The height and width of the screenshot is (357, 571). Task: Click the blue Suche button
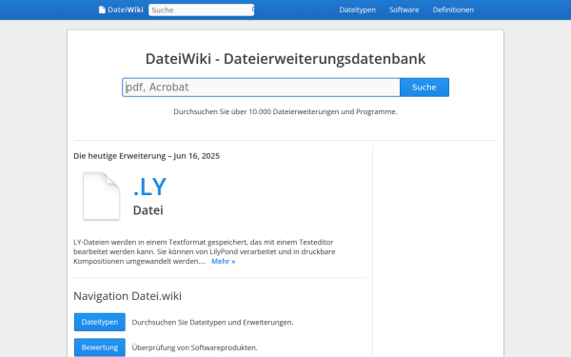[424, 88]
